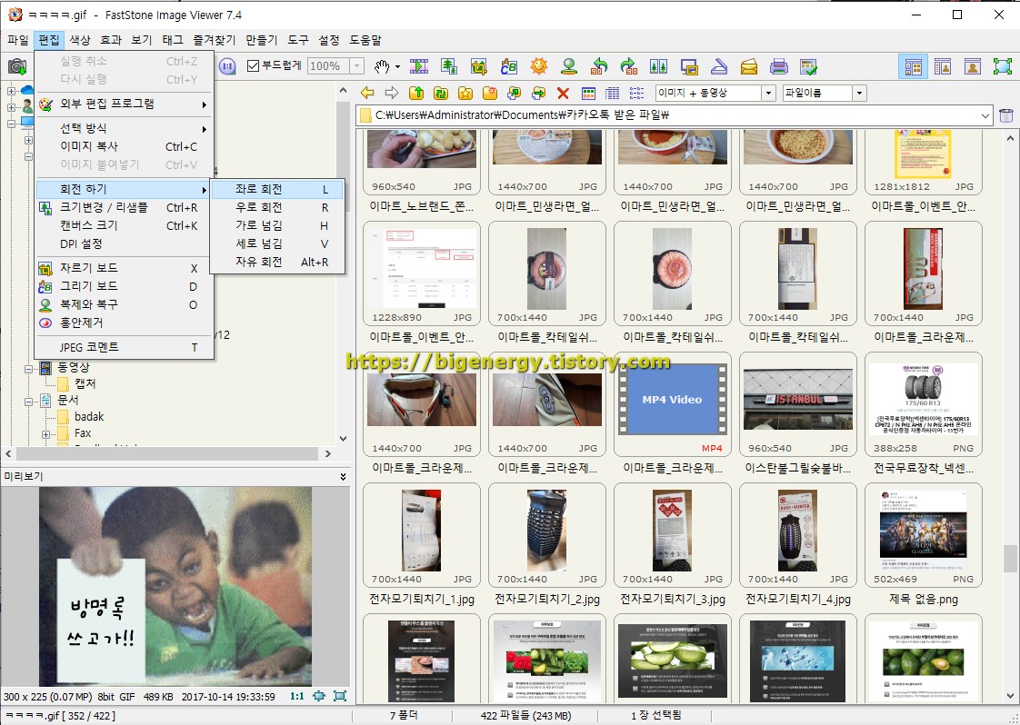Image resolution: width=1020 pixels, height=725 pixels.
Task: Open the 파일이름 sort dropdown
Action: (859, 93)
